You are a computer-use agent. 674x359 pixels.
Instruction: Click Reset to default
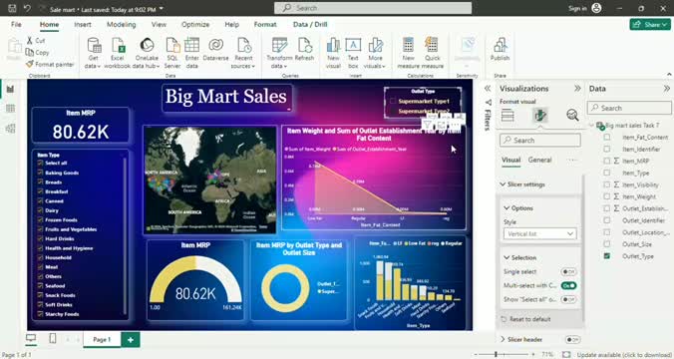coord(525,319)
